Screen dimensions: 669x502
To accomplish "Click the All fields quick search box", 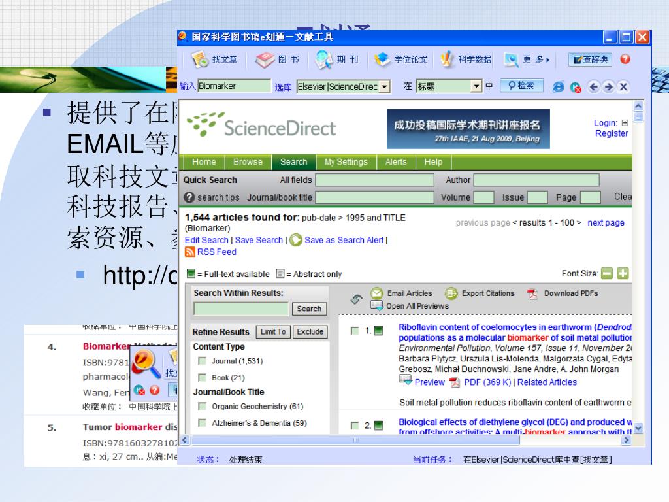I will (x=374, y=180).
